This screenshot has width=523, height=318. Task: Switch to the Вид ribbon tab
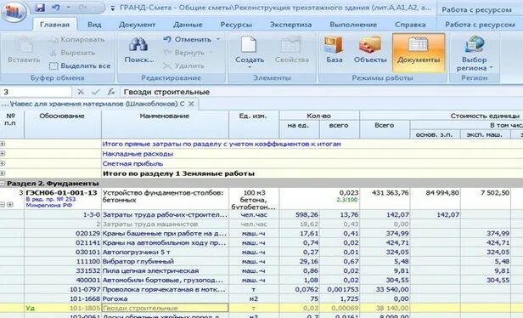94,25
